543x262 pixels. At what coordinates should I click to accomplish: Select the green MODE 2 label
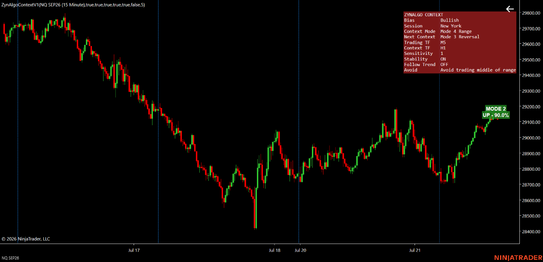[x=496, y=109]
